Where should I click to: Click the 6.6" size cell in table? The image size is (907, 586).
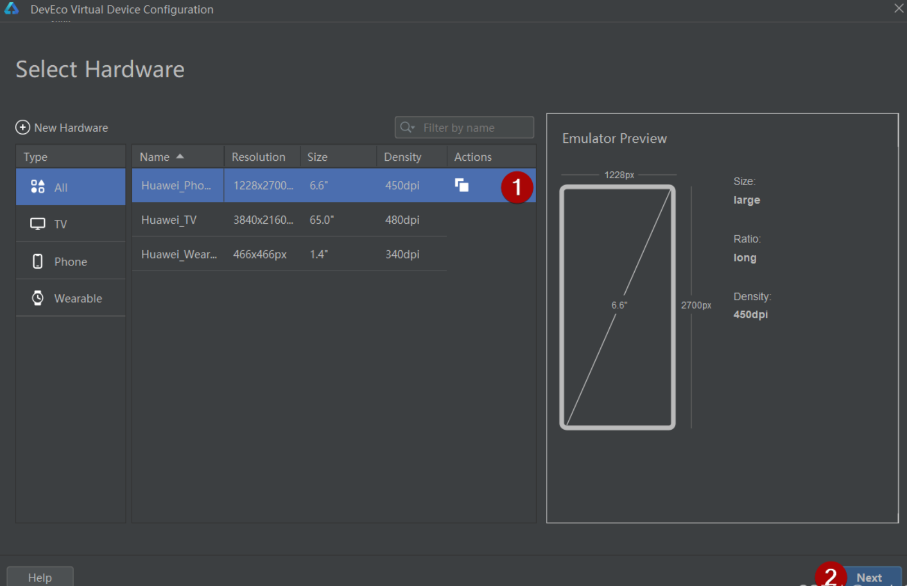point(318,185)
